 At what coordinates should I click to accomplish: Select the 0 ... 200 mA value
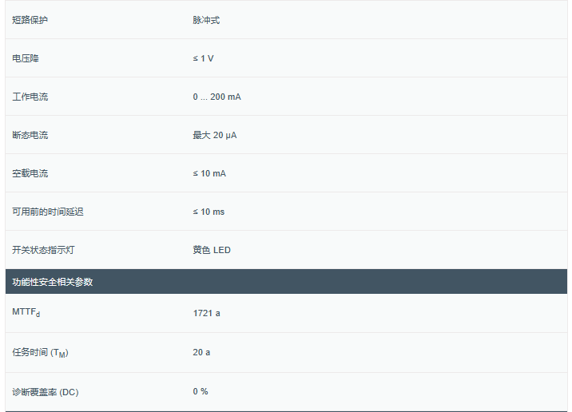216,97
